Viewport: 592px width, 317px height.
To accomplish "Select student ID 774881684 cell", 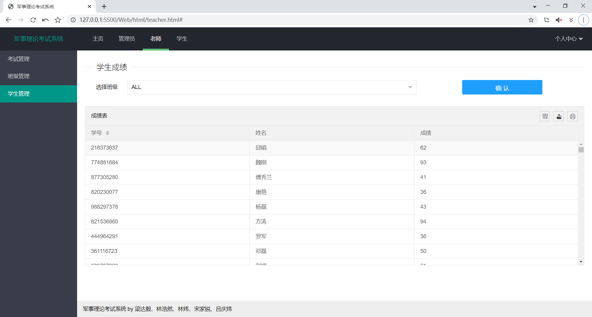I will [x=167, y=163].
